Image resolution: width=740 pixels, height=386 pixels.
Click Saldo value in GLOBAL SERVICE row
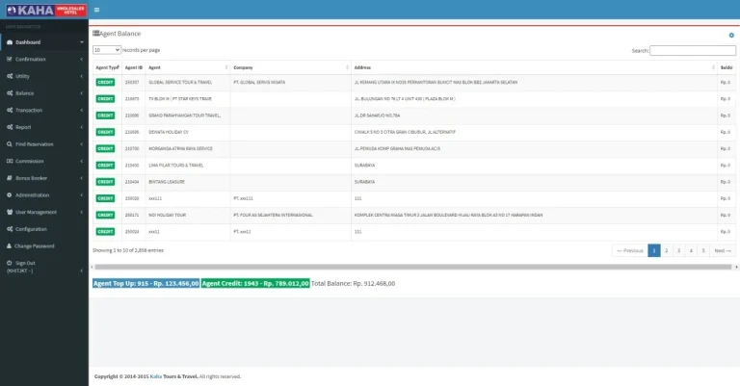tap(726, 83)
